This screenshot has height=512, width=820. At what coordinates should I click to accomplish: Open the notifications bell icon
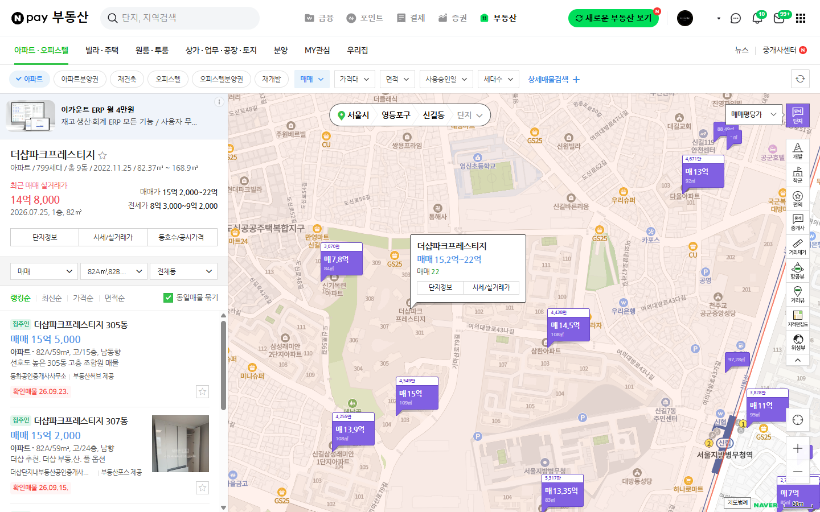pos(757,18)
